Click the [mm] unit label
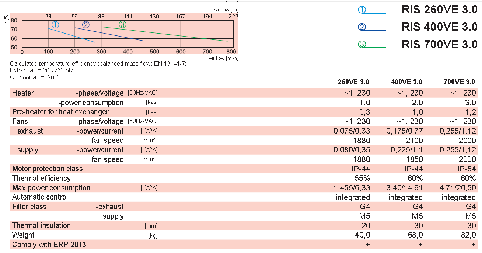 click(x=151, y=226)
